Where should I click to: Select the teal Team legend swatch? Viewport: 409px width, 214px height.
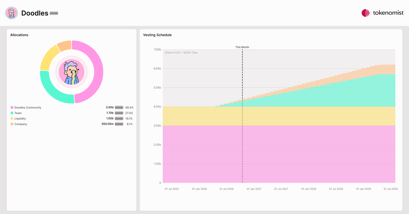12,113
